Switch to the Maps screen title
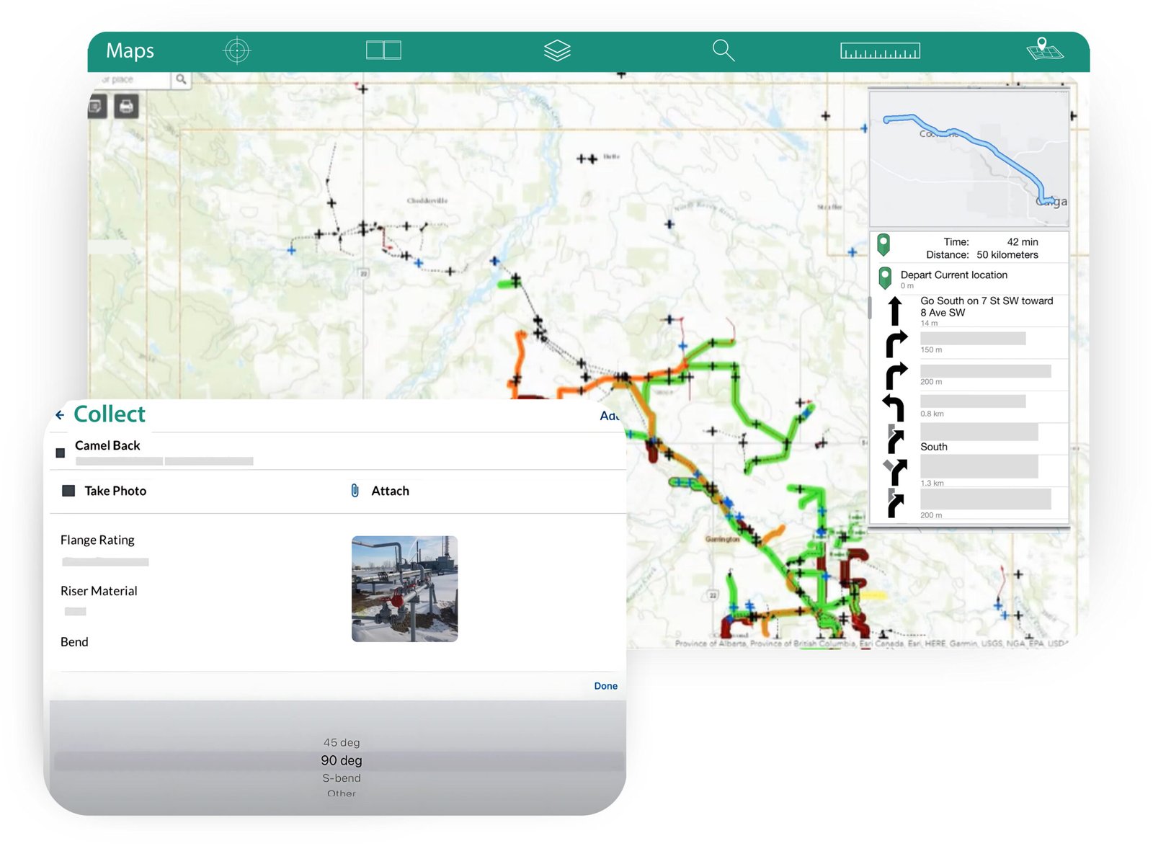Image resolution: width=1153 pixels, height=846 pixels. [x=130, y=50]
